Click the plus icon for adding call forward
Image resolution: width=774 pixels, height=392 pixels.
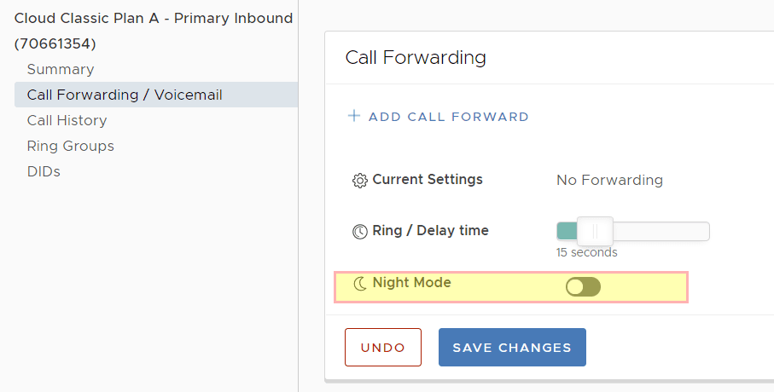[x=354, y=117]
